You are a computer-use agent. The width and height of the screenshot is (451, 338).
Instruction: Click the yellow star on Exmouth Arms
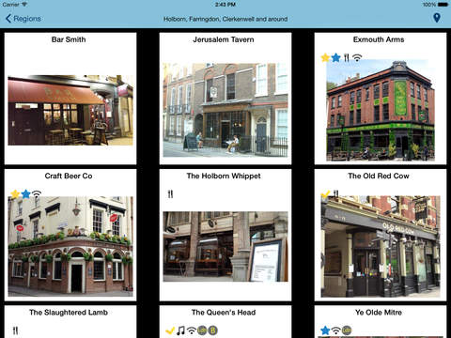pos(325,57)
